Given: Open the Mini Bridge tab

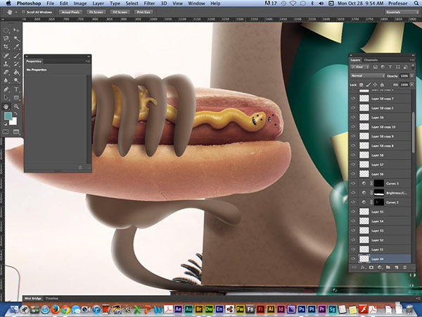Looking at the screenshot, I should (33, 299).
